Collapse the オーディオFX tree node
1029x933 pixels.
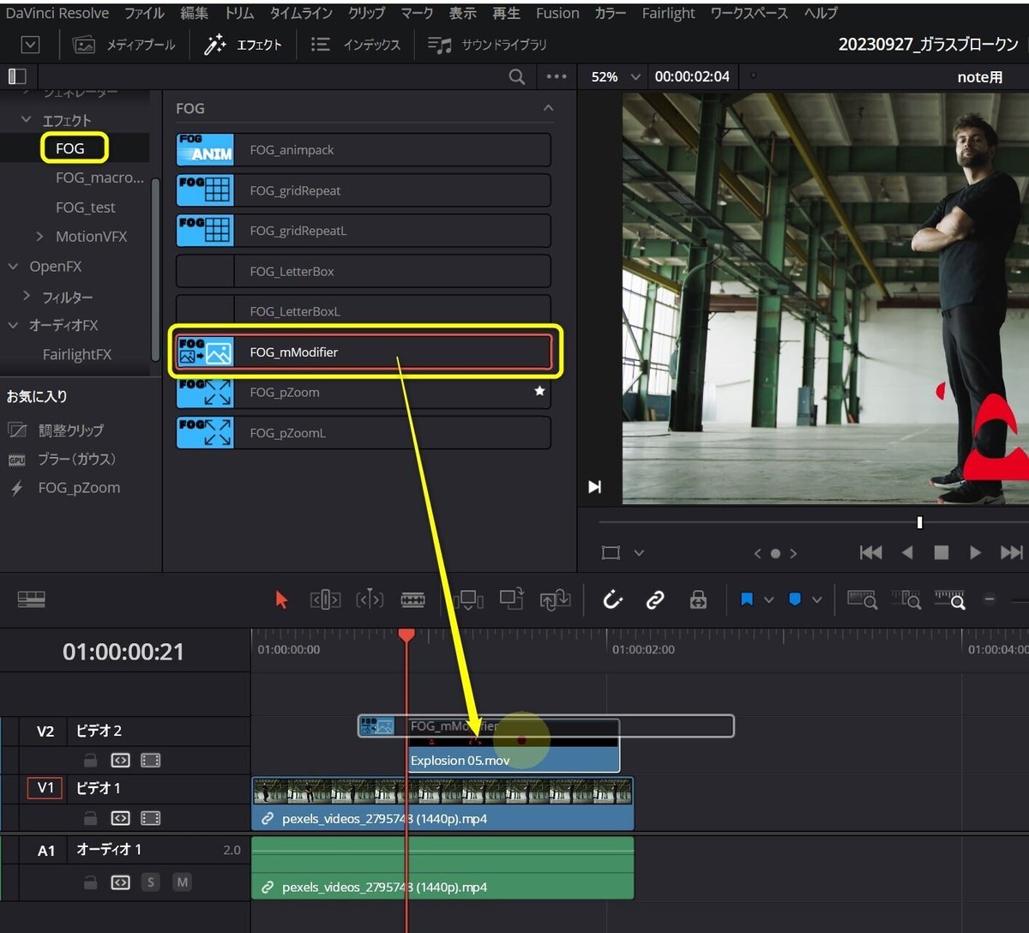click(13, 326)
